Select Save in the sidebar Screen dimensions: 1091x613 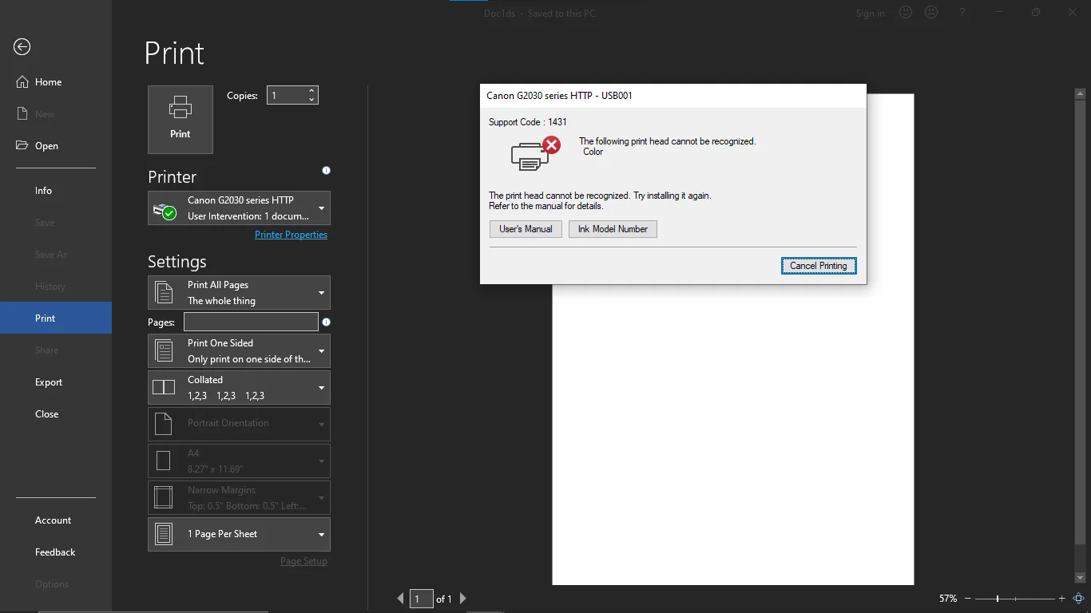pyautogui.click(x=56, y=223)
